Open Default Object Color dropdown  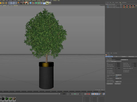[x=118, y=75]
